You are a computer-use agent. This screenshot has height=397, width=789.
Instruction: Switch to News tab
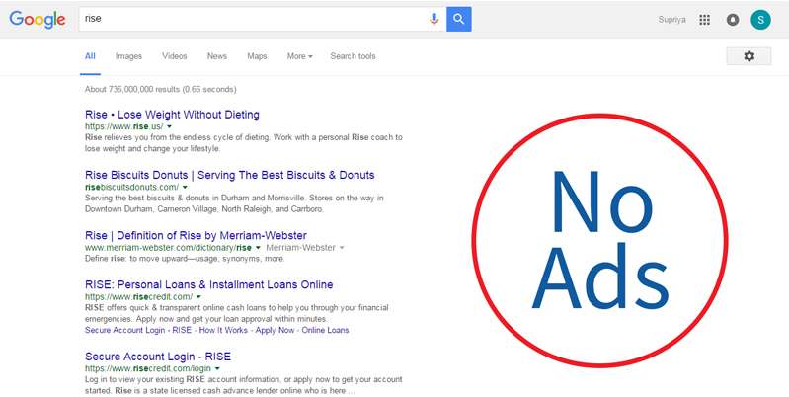217,56
